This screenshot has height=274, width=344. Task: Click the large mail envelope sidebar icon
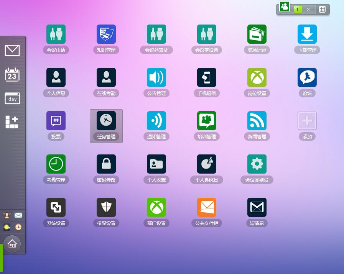tap(12, 51)
